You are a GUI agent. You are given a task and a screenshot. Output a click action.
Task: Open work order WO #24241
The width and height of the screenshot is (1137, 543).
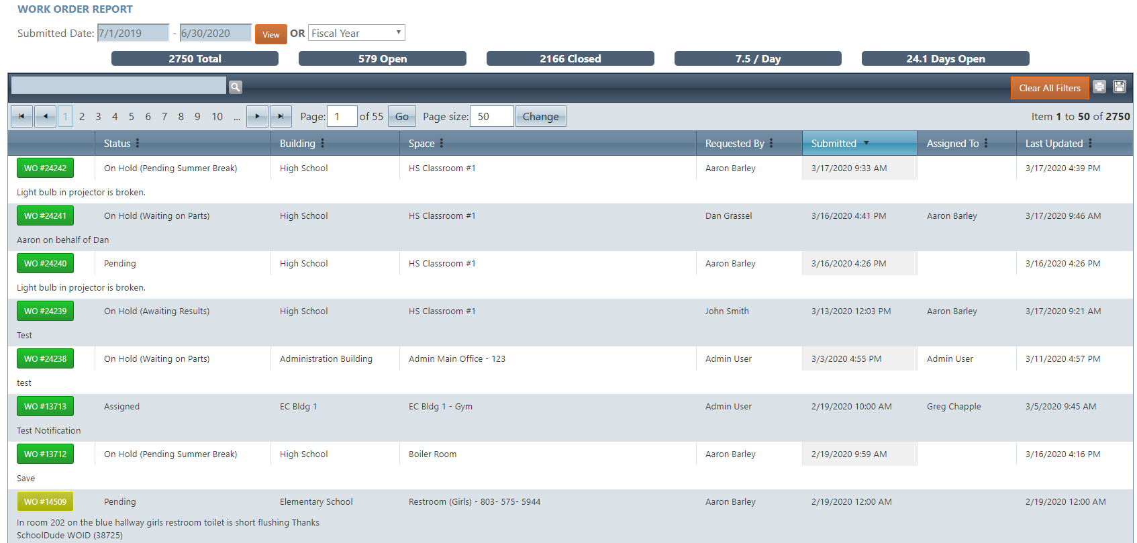pos(46,215)
